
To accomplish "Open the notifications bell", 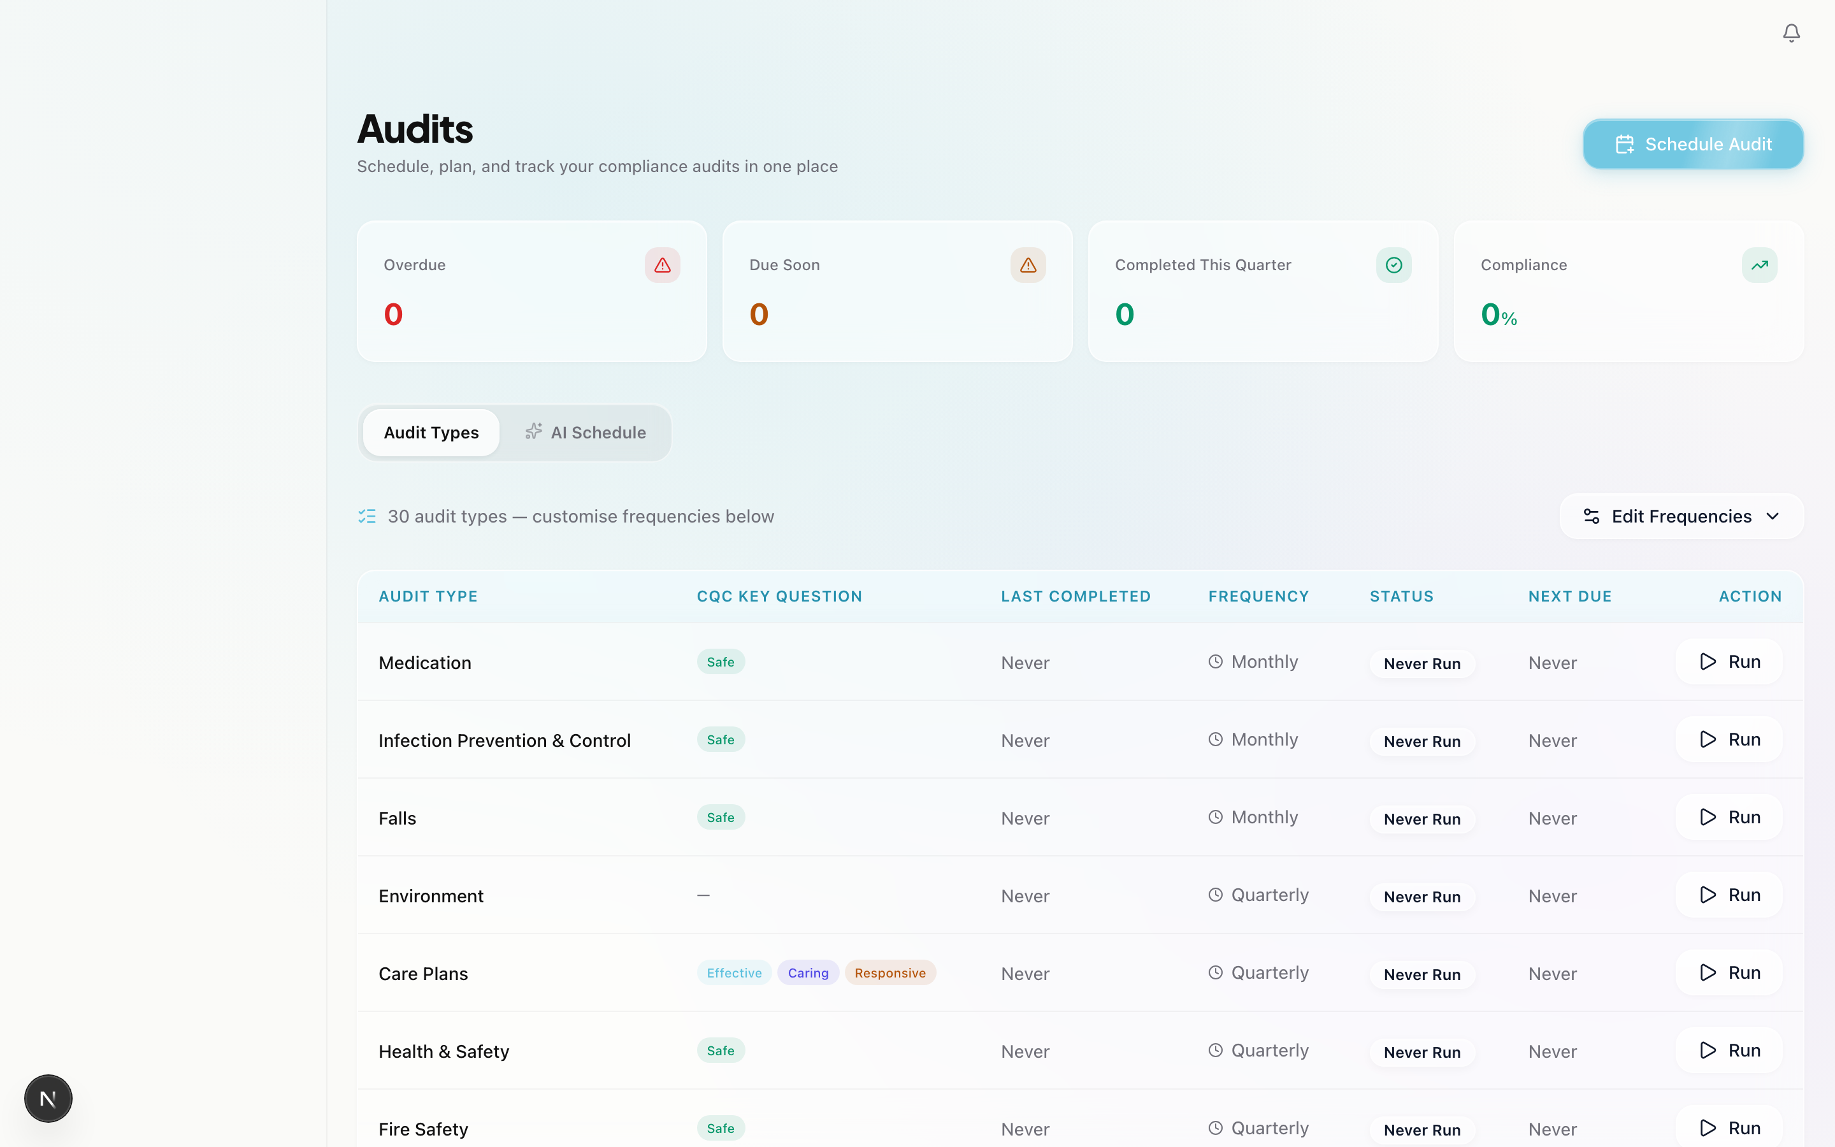I will (1791, 32).
